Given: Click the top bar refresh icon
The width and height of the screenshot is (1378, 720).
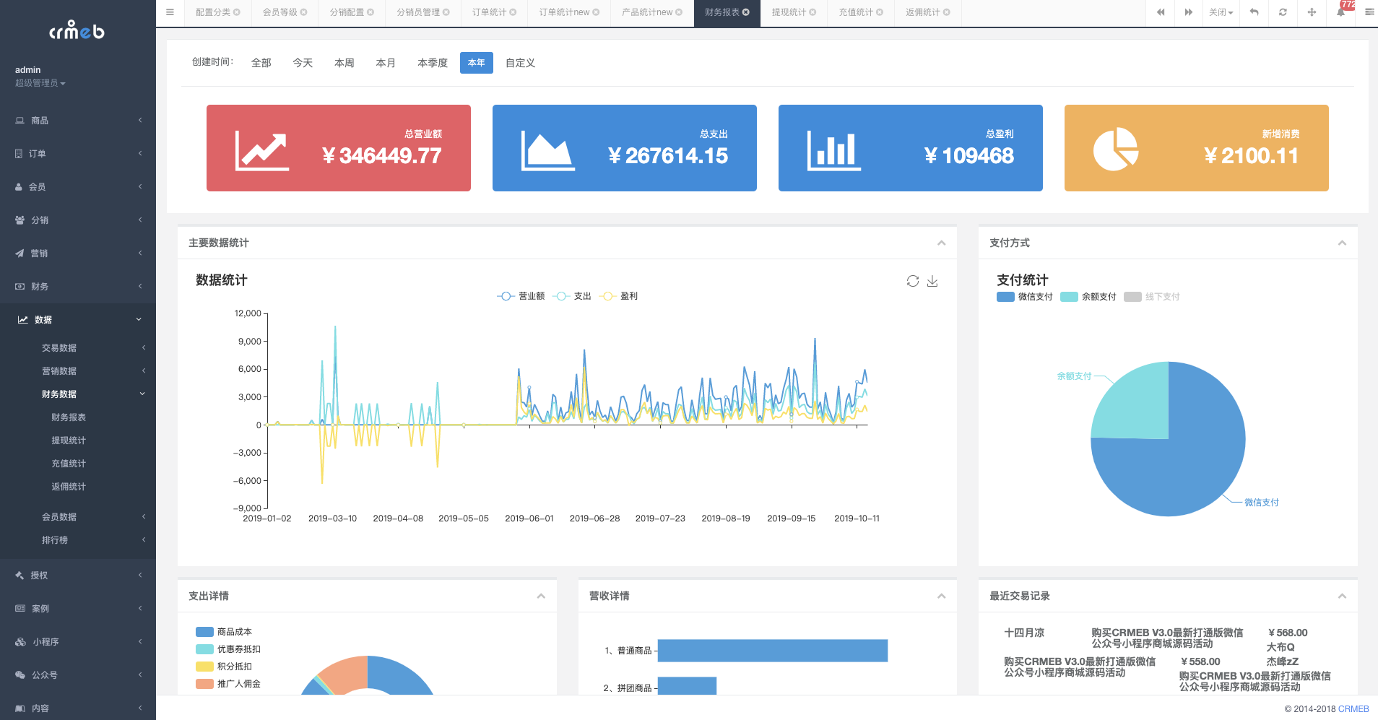Looking at the screenshot, I should [x=1283, y=12].
